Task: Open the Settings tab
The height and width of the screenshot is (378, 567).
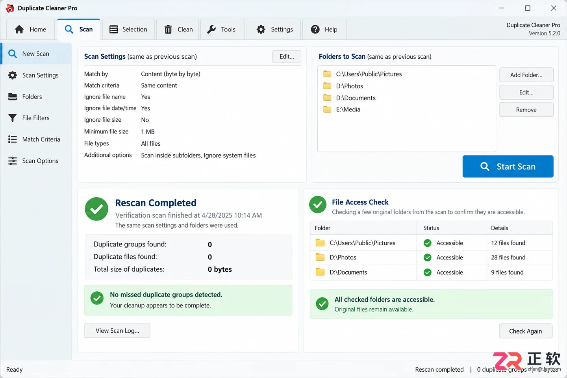Action: [x=274, y=30]
